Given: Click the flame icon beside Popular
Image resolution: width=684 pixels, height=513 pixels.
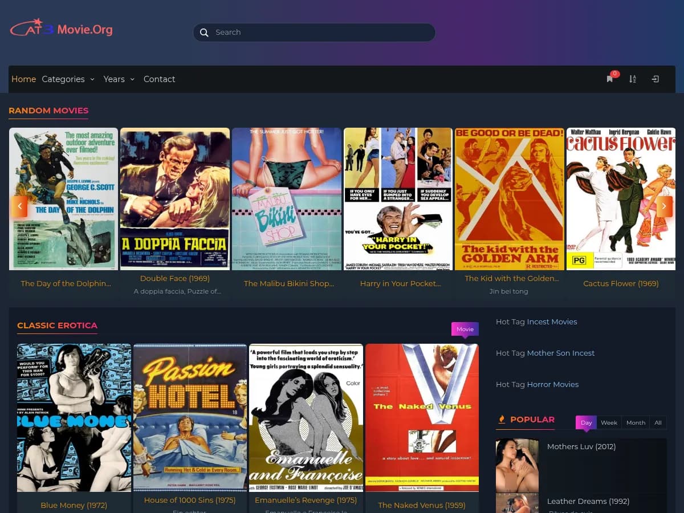Looking at the screenshot, I should pos(502,420).
